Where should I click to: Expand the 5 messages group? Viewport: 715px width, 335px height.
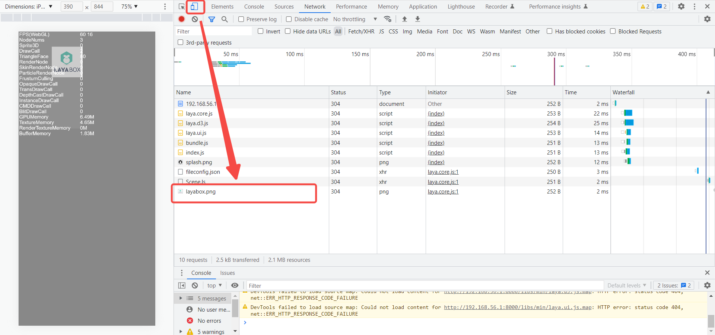click(x=181, y=298)
